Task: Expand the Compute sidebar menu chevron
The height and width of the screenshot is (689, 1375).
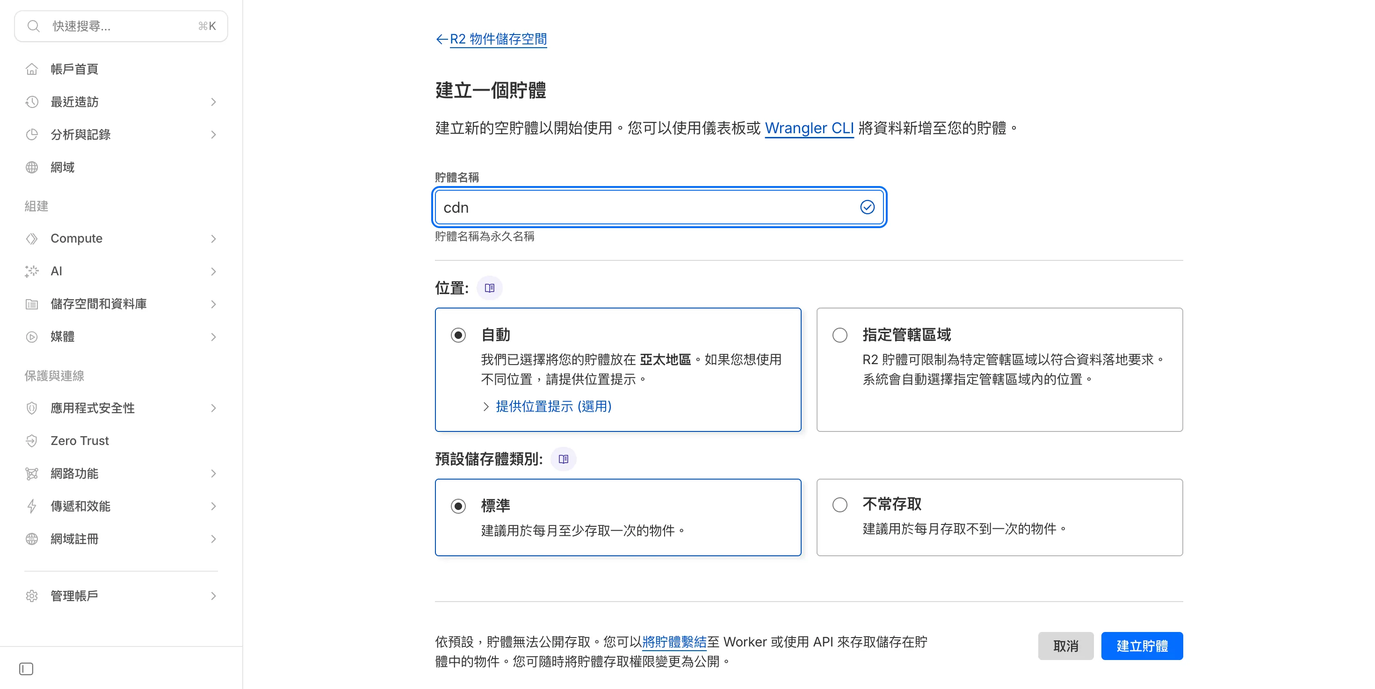Action: [214, 239]
